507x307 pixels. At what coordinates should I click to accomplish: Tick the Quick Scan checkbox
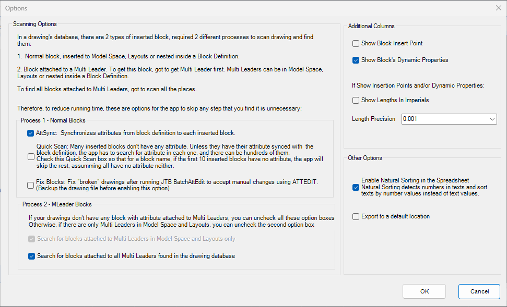point(31,156)
